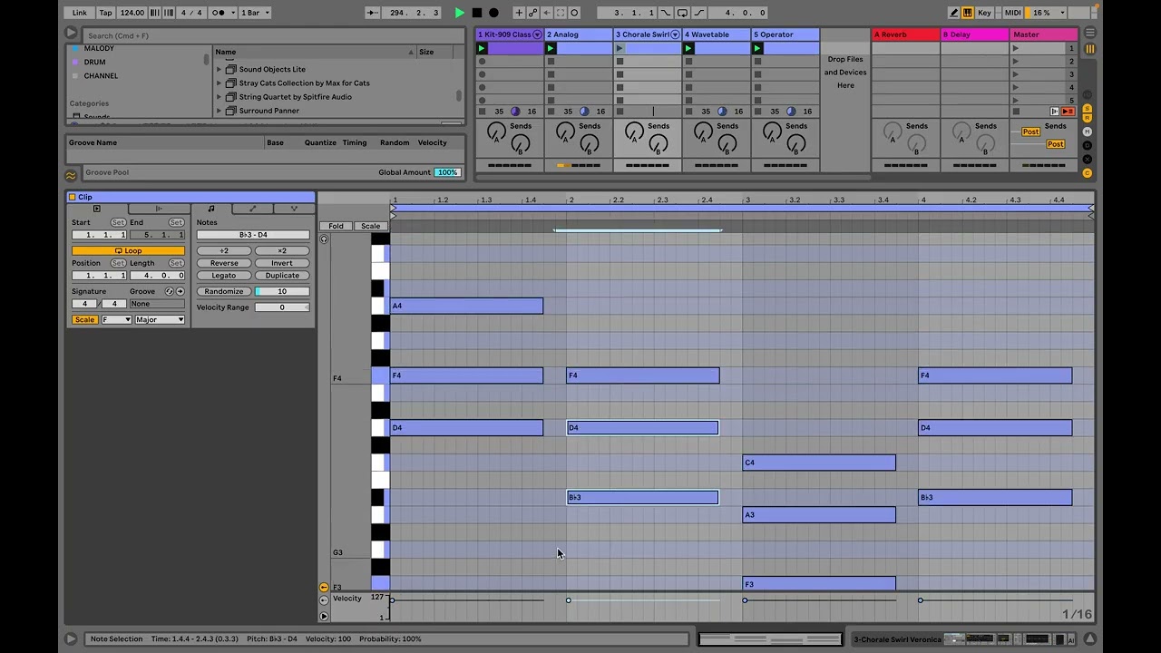Viewport: 1161px width, 653px height.
Task: Open the 1 Bar quantization menu
Action: 255,13
